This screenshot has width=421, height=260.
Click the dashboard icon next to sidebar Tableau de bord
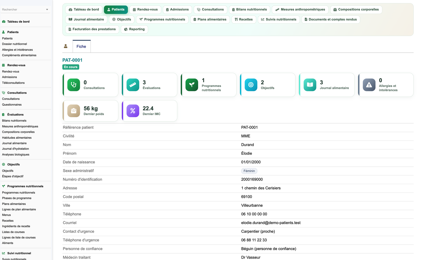click(4, 22)
